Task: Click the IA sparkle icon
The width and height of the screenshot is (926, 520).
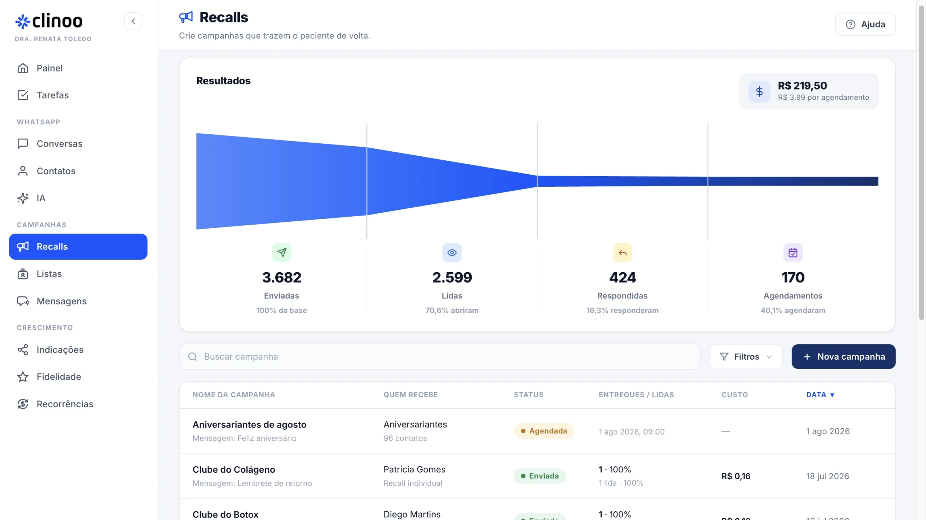Action: (23, 198)
